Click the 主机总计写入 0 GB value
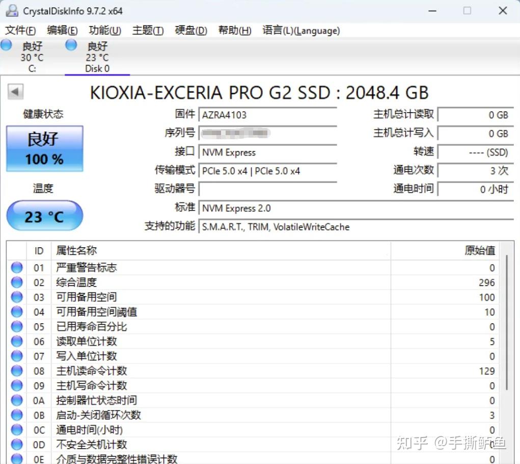The height and width of the screenshot is (464, 520). click(476, 134)
